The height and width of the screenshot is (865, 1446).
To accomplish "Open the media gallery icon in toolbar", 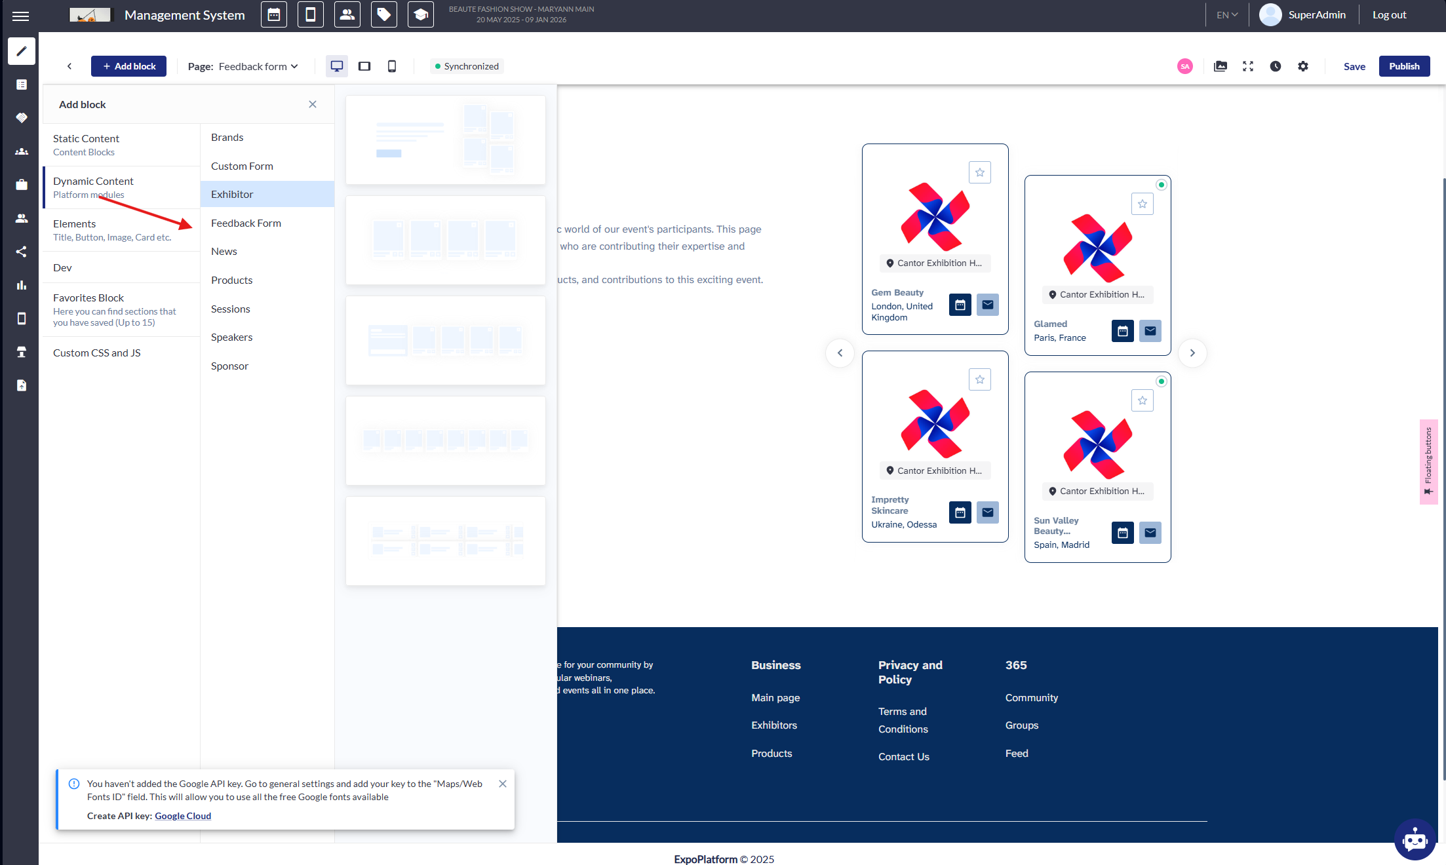I will pyautogui.click(x=1220, y=66).
